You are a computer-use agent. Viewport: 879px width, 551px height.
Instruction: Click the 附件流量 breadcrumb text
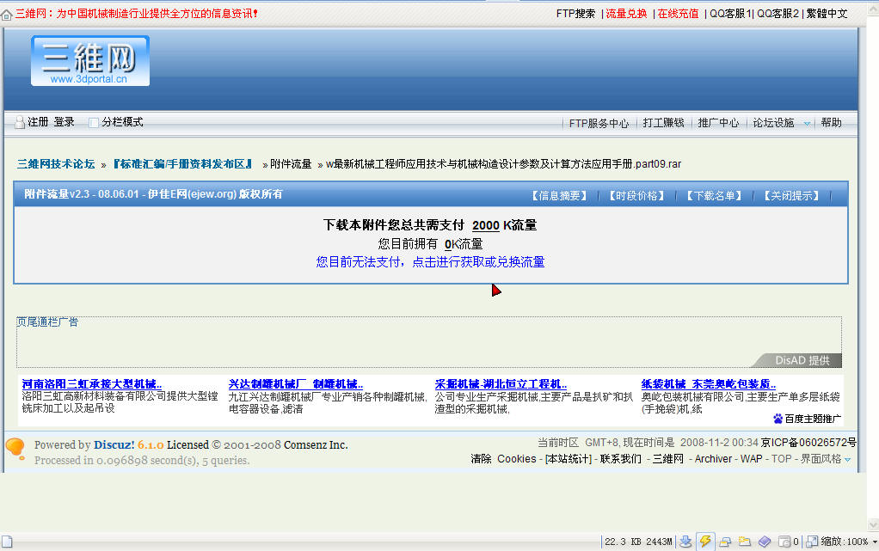coord(291,164)
